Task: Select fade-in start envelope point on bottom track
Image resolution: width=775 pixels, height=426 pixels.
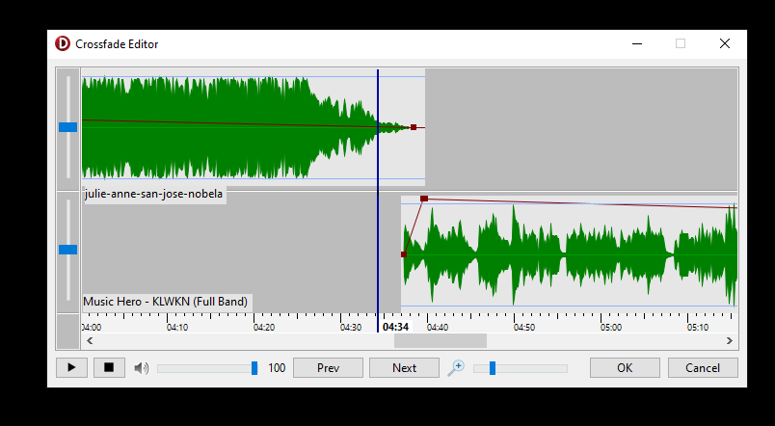Action: tap(404, 254)
